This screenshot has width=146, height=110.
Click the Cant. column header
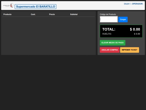click(33, 14)
